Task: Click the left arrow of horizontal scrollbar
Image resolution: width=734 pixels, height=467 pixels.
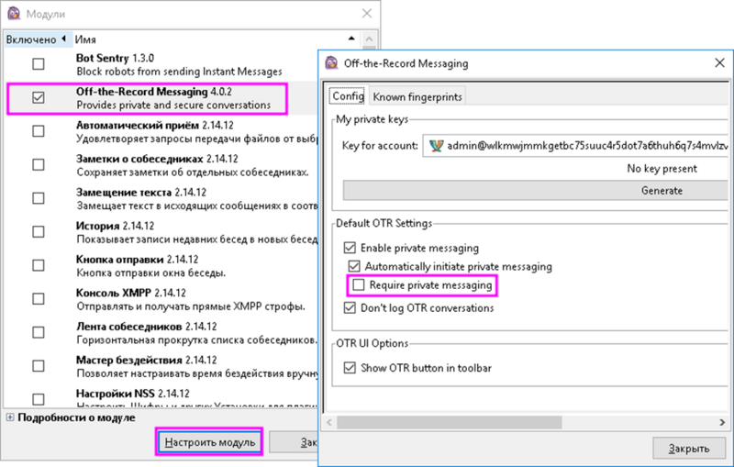Action: (x=329, y=423)
